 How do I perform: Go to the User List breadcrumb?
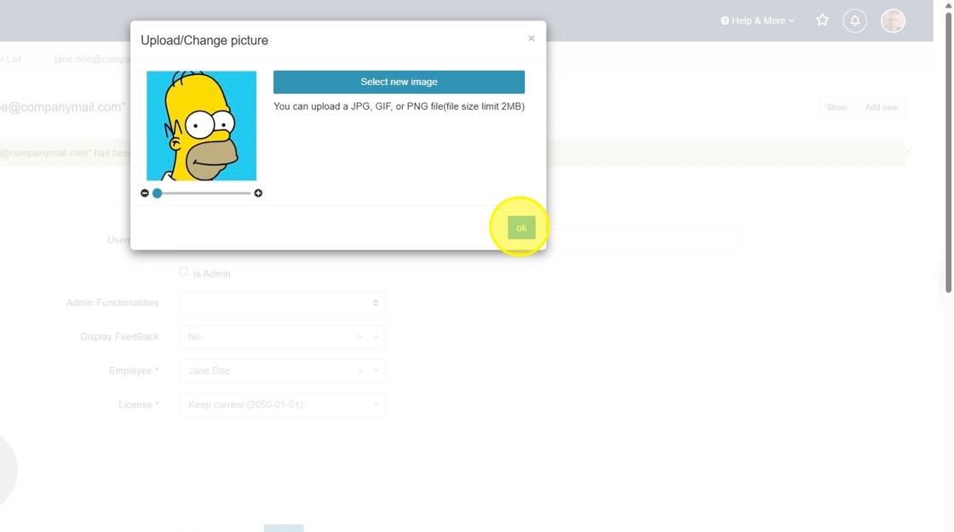coord(11,59)
